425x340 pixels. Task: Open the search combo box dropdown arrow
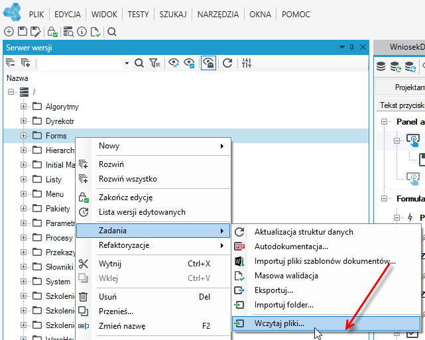pyautogui.click(x=127, y=64)
